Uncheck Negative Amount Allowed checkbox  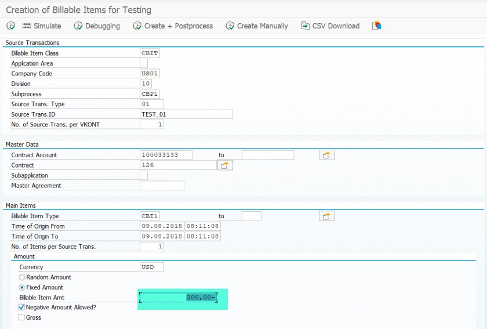point(21,307)
